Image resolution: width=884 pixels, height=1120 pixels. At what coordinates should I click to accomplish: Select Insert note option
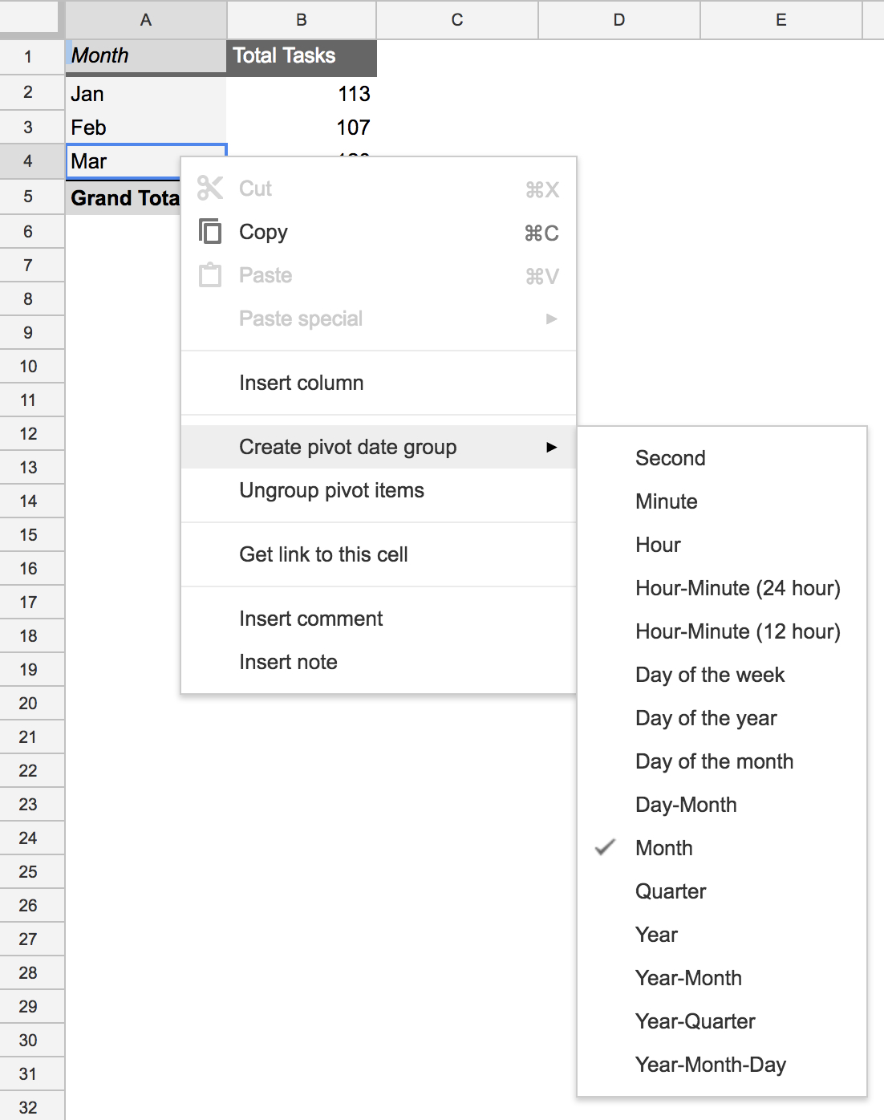(x=288, y=662)
